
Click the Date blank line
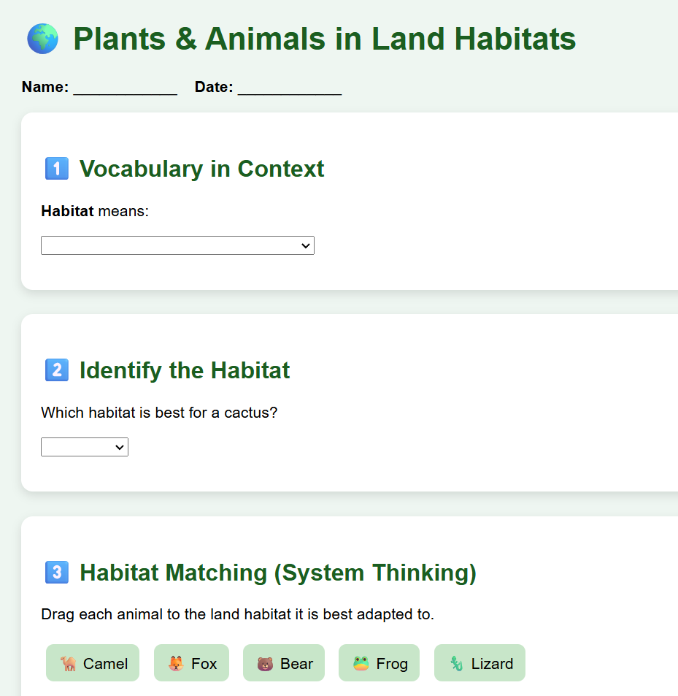pos(289,88)
